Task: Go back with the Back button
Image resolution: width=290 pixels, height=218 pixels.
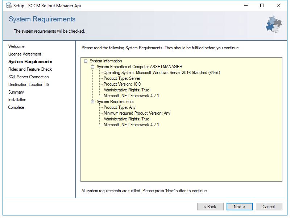Action: pyautogui.click(x=210, y=206)
